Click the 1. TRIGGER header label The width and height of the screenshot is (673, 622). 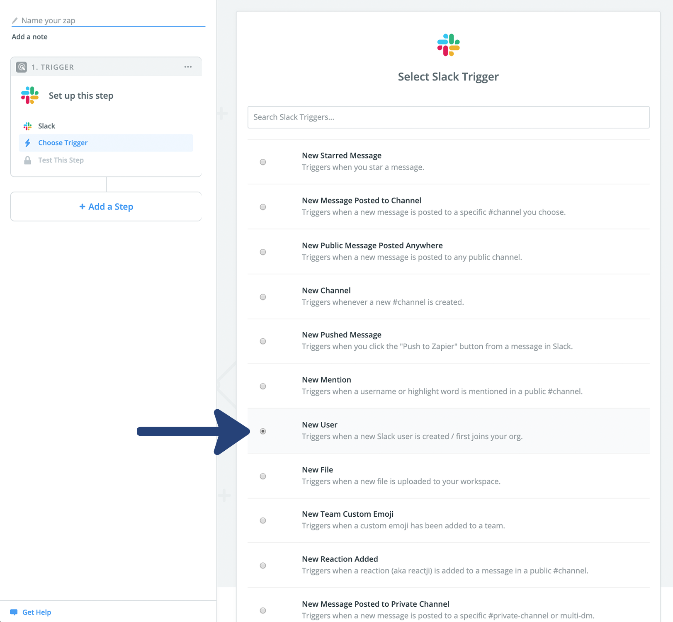[x=53, y=67]
